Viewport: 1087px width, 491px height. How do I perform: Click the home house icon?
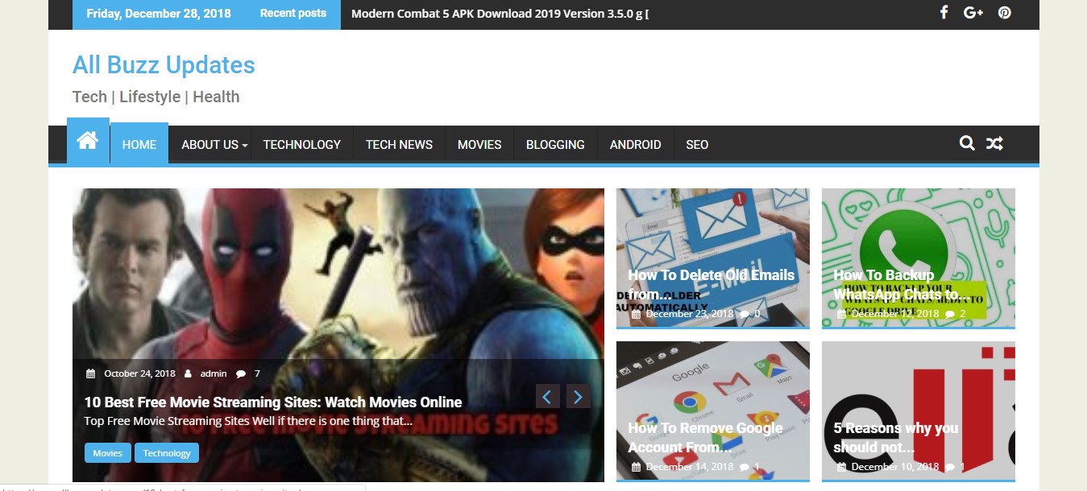coord(88,142)
